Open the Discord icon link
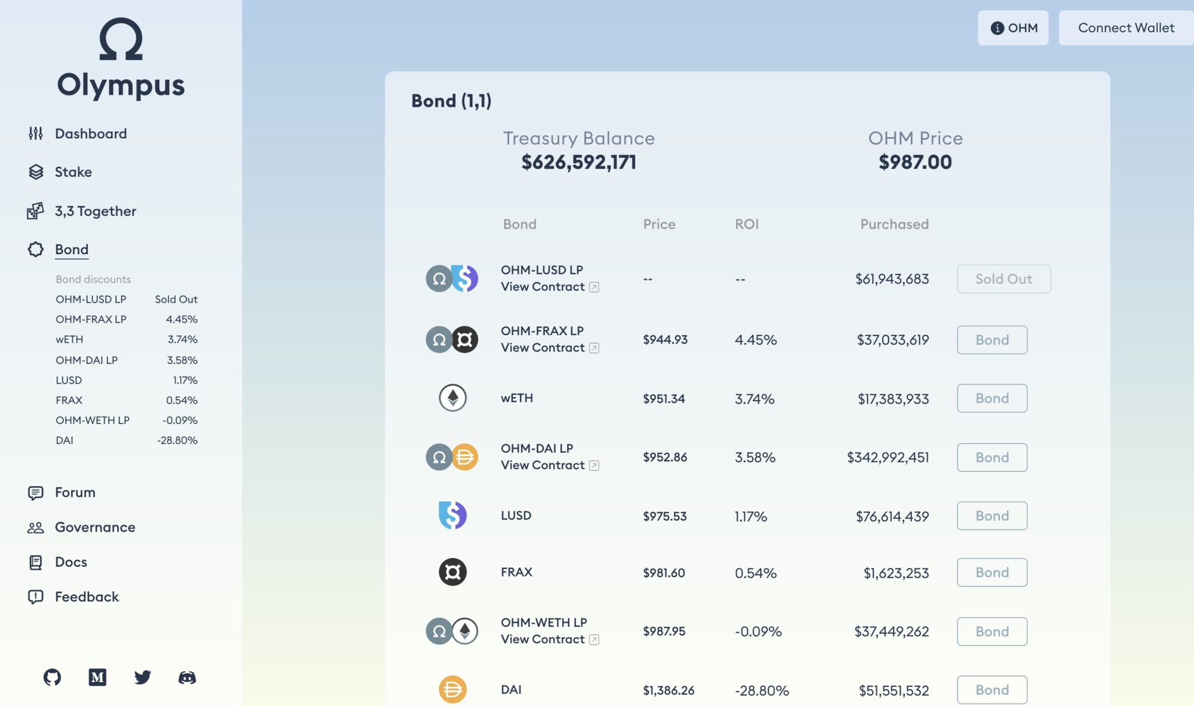This screenshot has width=1194, height=706. click(x=187, y=677)
